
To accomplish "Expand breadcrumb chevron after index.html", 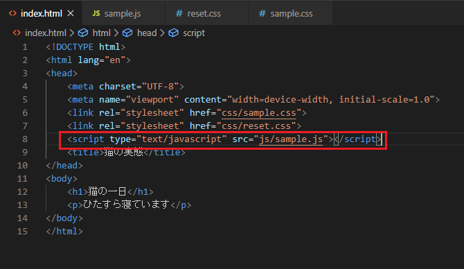I will pos(72,33).
